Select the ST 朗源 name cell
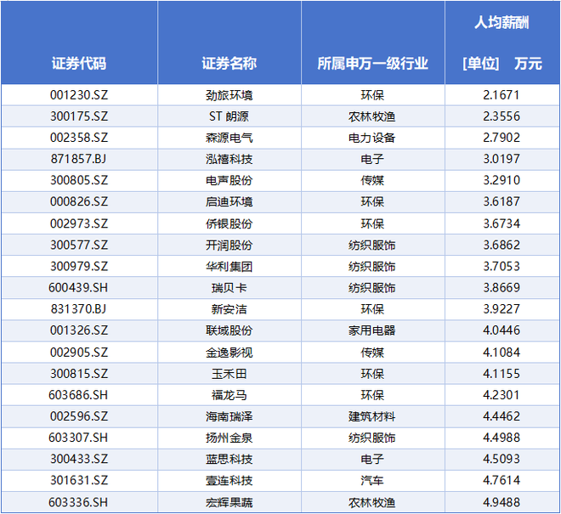This screenshot has width=561, height=514. coord(229,116)
